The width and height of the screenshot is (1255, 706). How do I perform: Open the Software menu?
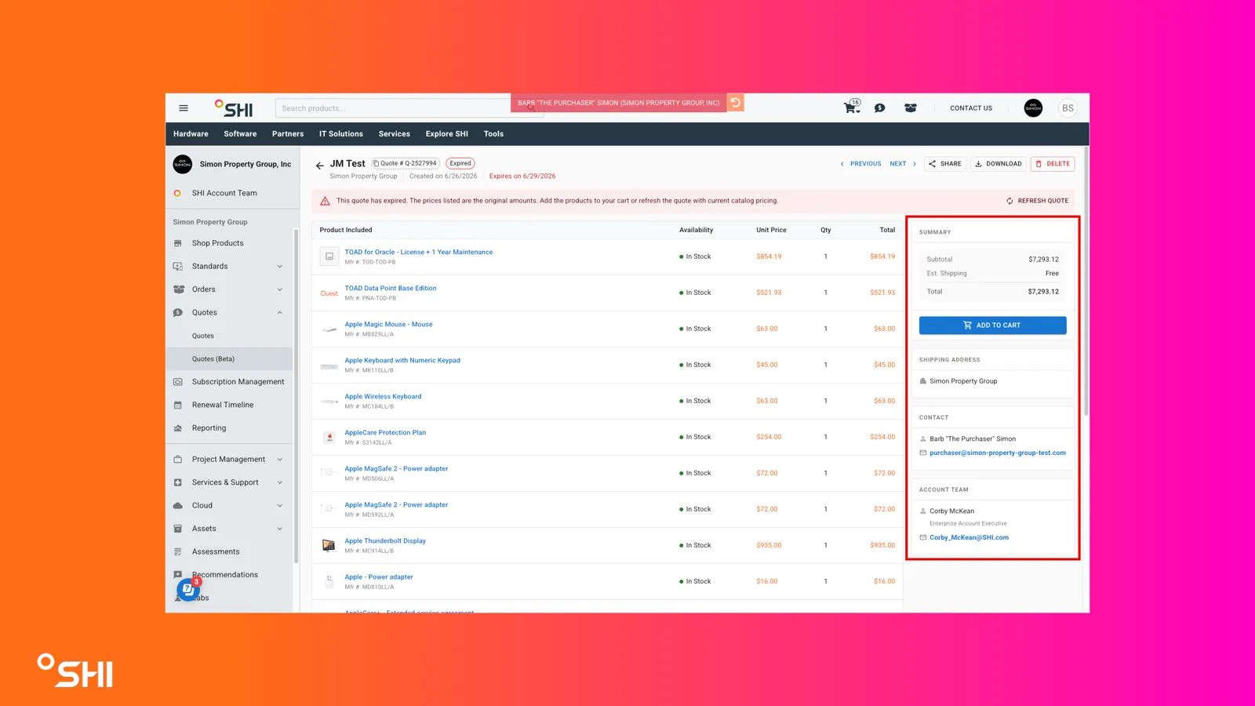pos(240,134)
